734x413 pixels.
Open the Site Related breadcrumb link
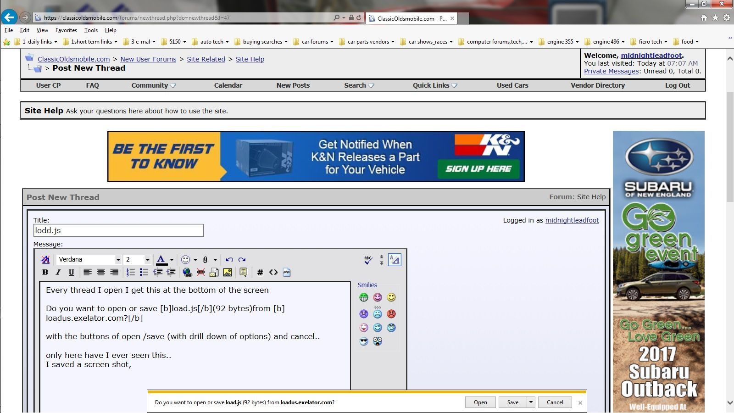(206, 59)
